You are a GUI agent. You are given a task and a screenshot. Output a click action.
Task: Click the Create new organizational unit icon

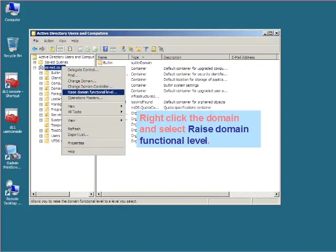pos(139,49)
